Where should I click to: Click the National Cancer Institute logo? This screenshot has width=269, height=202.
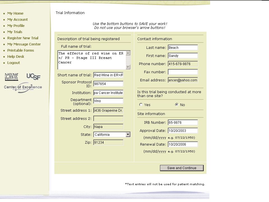click(x=11, y=77)
